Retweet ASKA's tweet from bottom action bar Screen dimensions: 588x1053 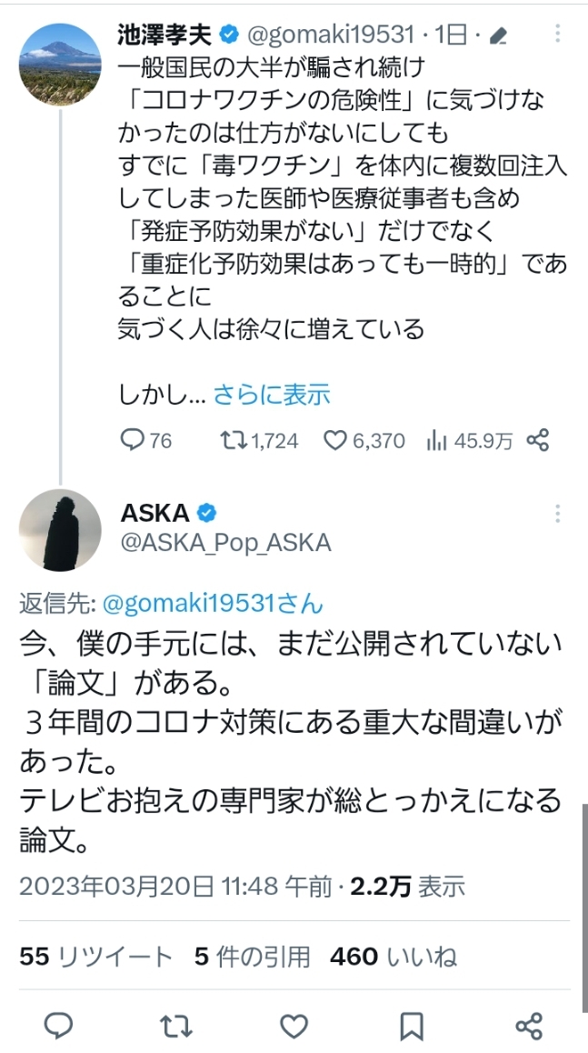tap(176, 1026)
